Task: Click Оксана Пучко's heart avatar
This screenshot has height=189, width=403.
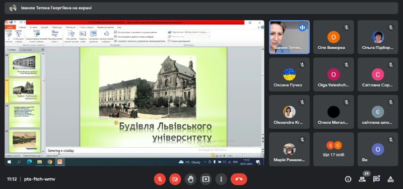Action: (x=289, y=74)
